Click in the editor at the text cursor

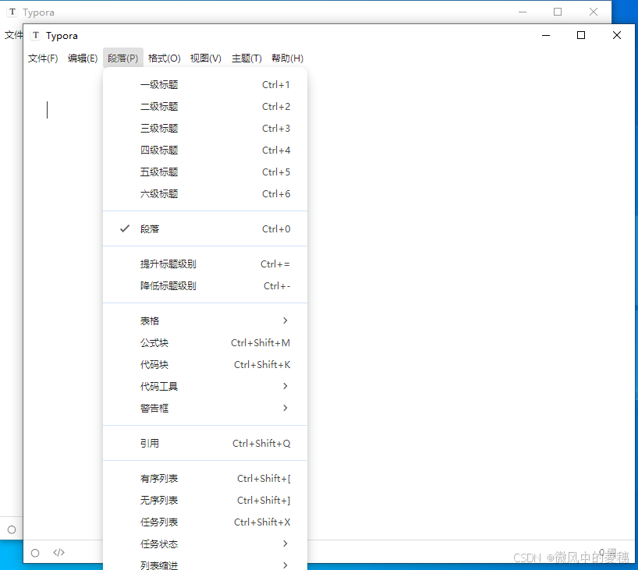point(48,110)
